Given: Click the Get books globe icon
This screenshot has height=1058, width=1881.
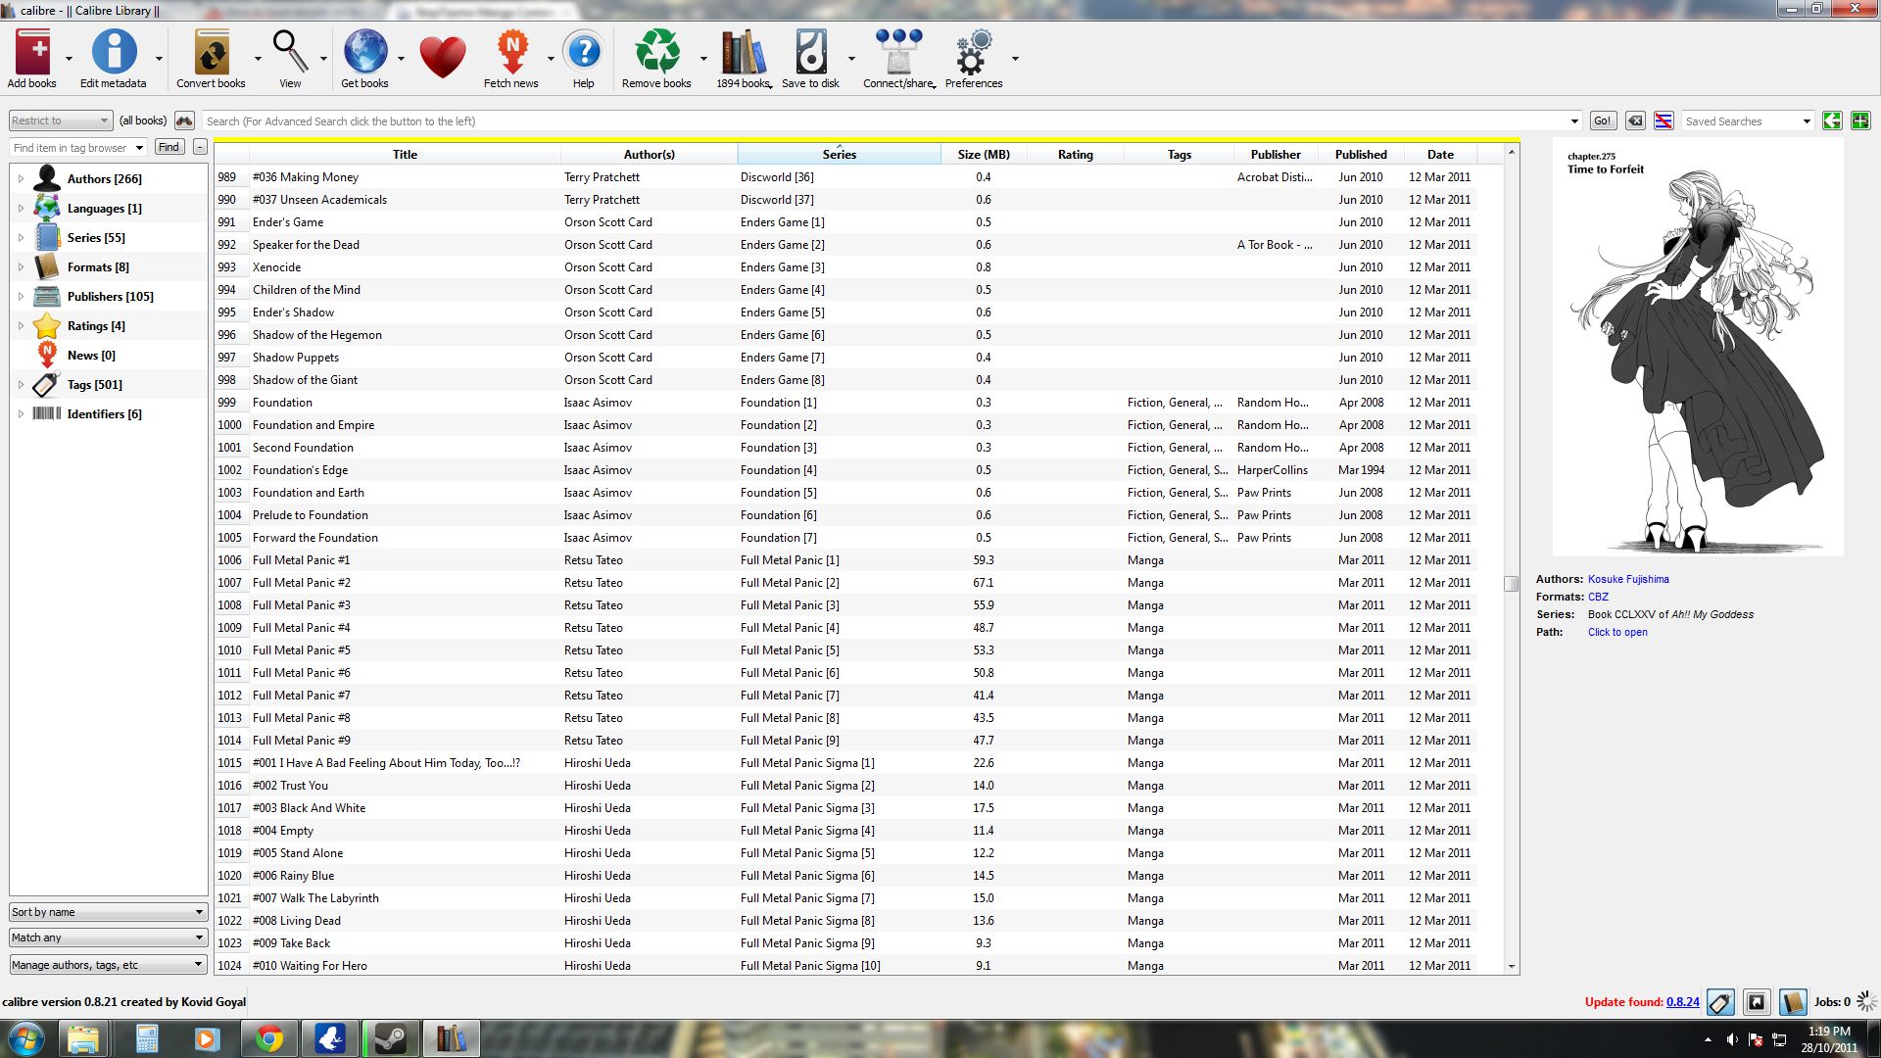Looking at the screenshot, I should coord(364,54).
